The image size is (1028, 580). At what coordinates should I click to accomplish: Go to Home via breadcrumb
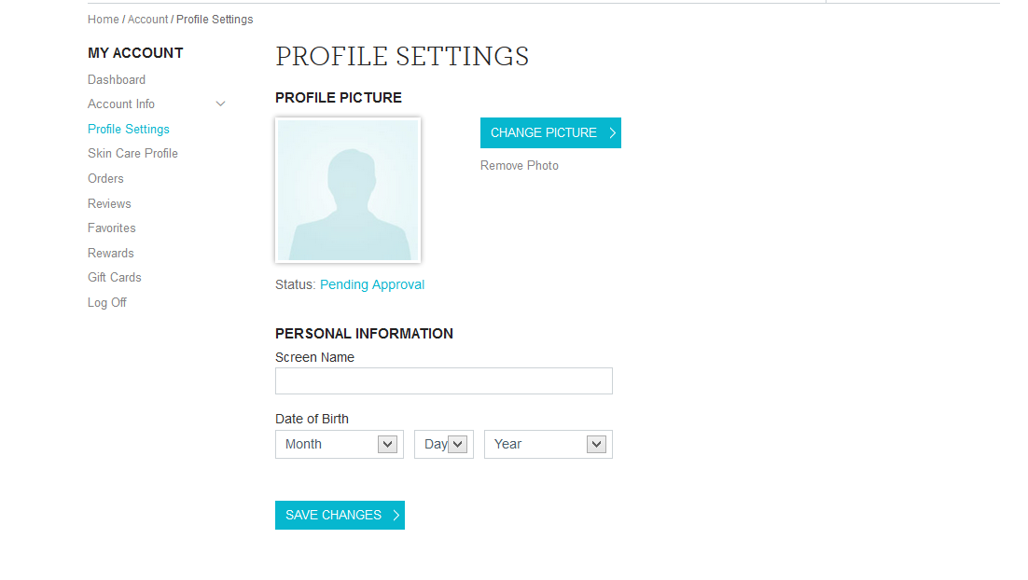point(103,20)
